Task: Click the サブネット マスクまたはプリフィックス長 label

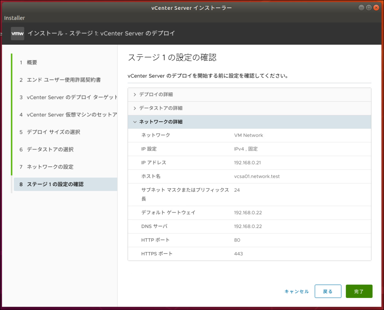Action: (185, 194)
